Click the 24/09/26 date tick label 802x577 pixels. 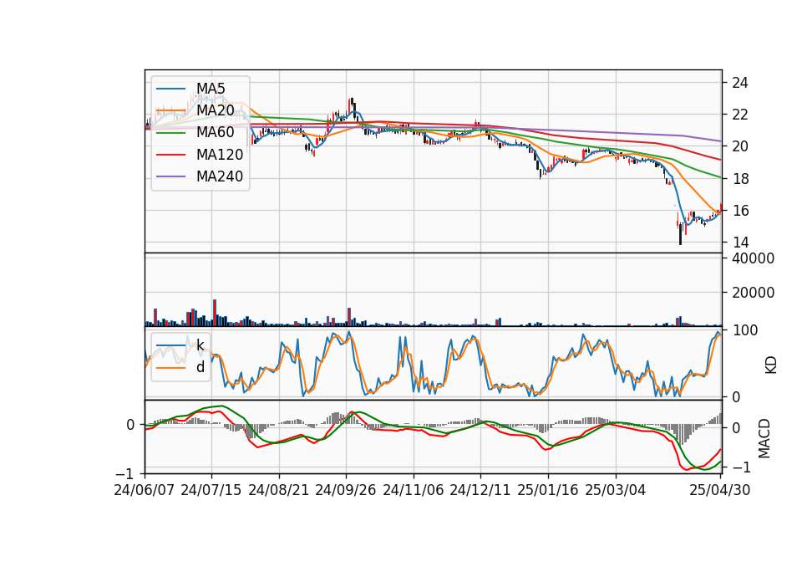pos(346,491)
